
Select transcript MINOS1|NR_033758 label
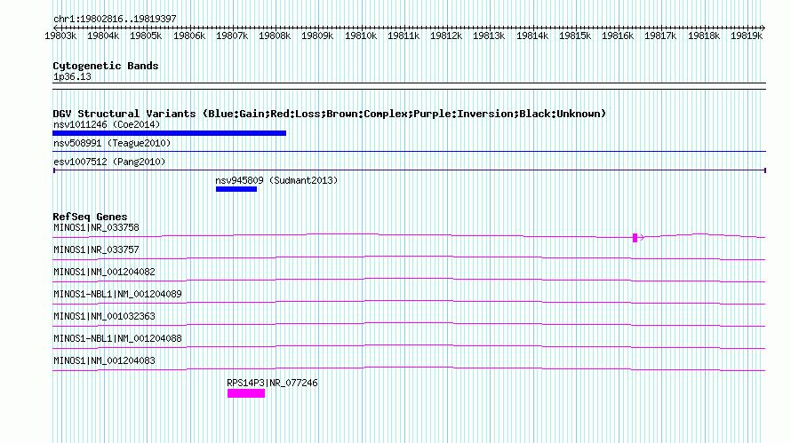click(96, 228)
